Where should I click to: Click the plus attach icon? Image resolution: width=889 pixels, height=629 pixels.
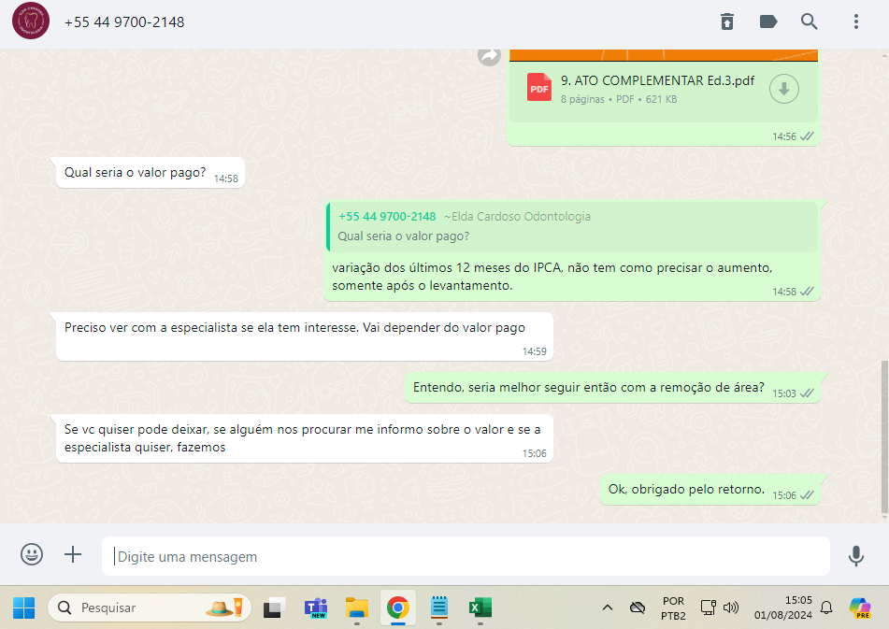tap(73, 555)
